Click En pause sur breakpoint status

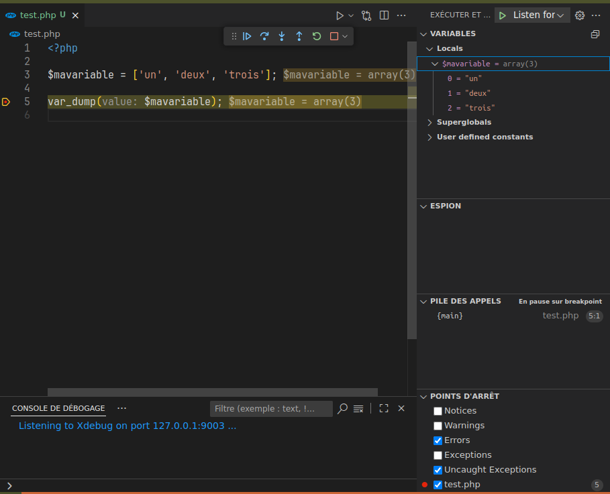coord(560,302)
